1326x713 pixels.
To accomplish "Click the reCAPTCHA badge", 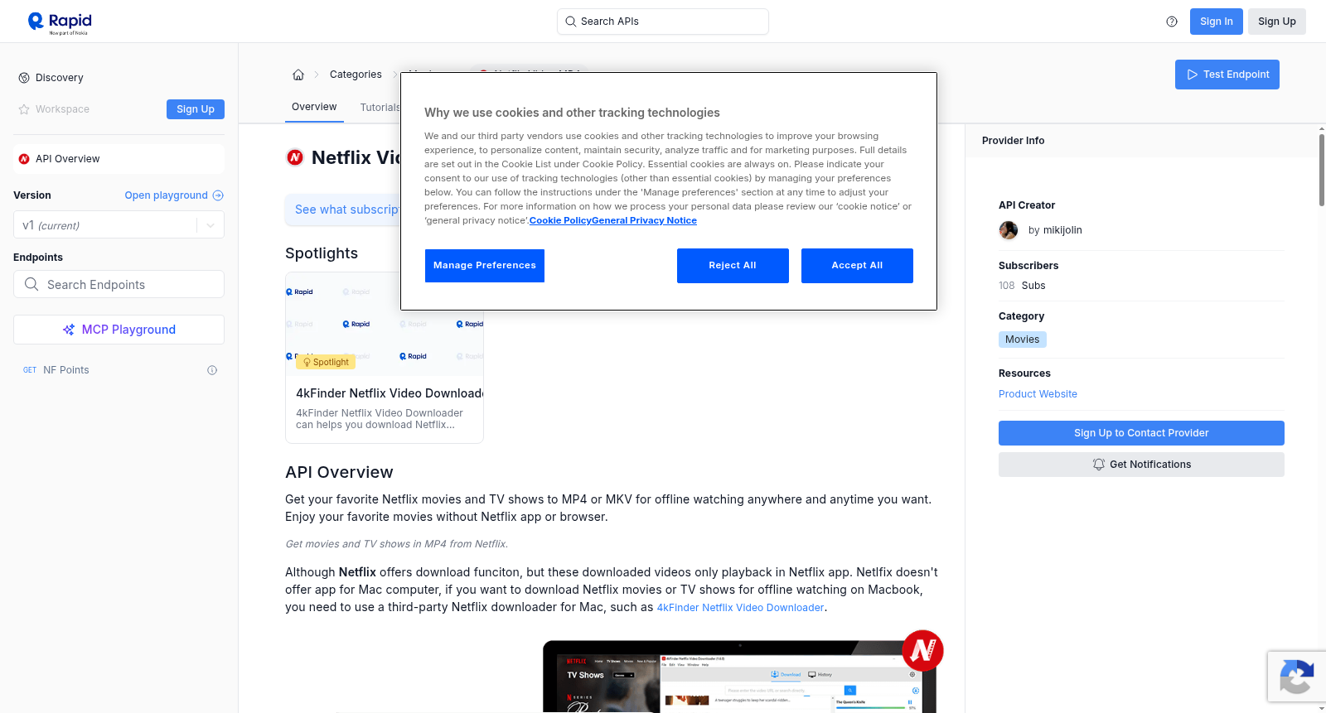I will [1296, 677].
